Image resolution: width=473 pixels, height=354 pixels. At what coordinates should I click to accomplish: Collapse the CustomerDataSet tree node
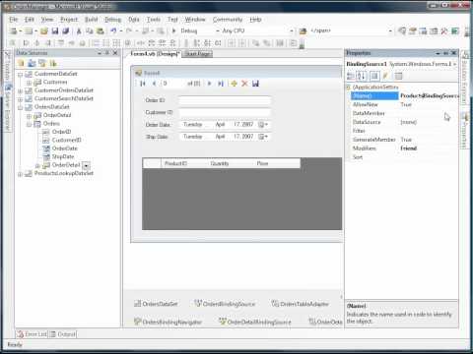(21, 75)
